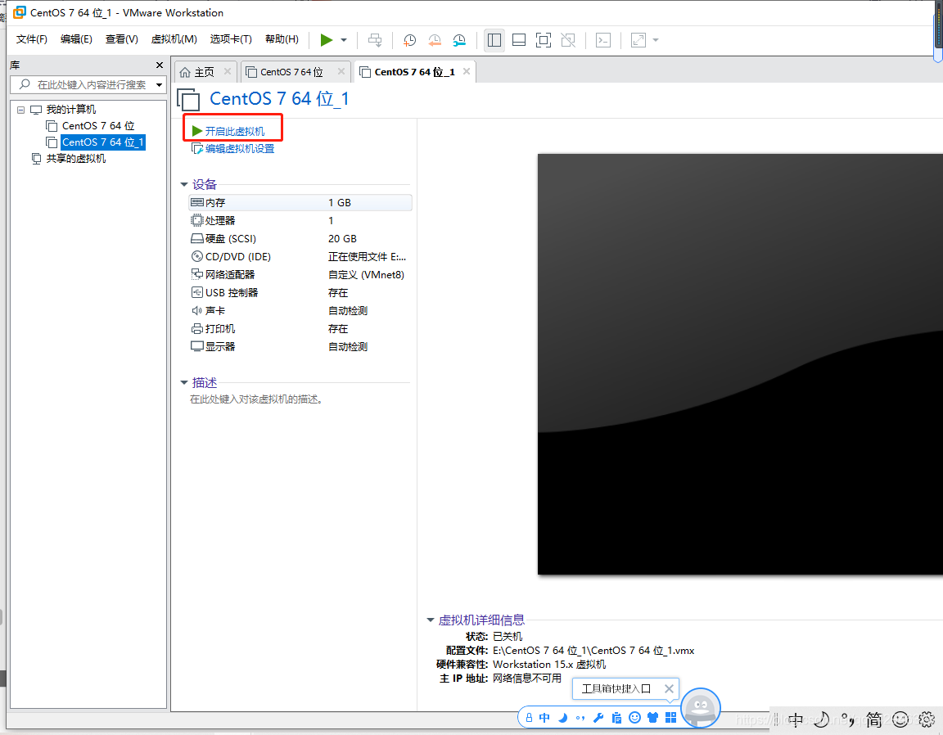The image size is (943, 735).
Task: Select the 打印机 device row
Action: 300,329
